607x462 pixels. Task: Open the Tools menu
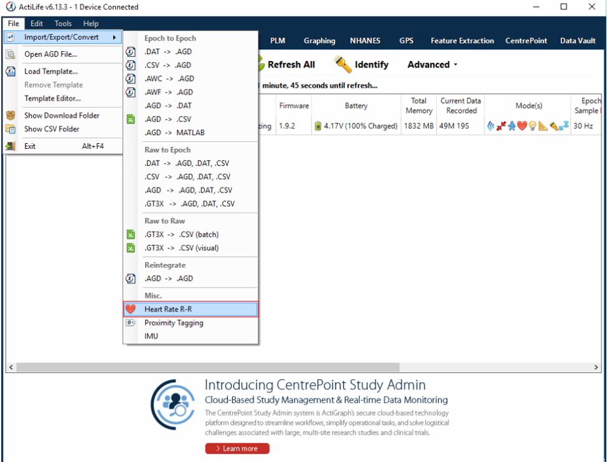[x=62, y=23]
